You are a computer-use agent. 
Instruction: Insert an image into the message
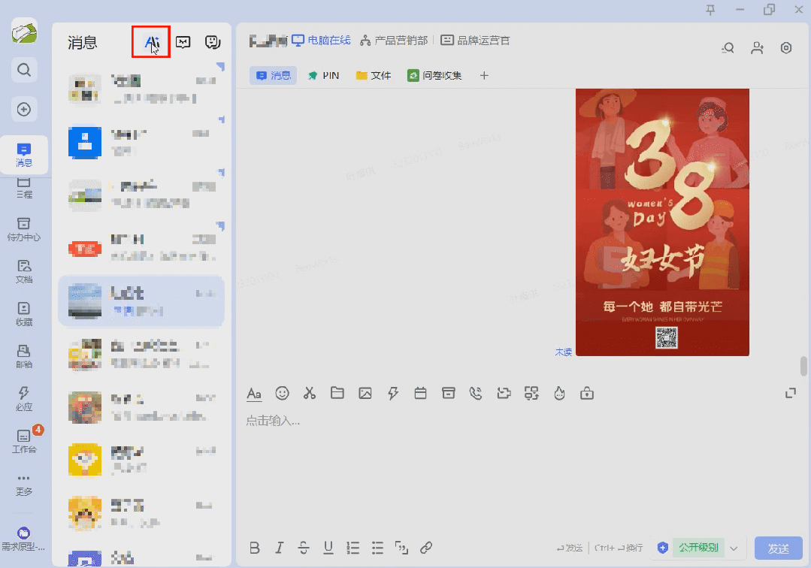click(365, 393)
